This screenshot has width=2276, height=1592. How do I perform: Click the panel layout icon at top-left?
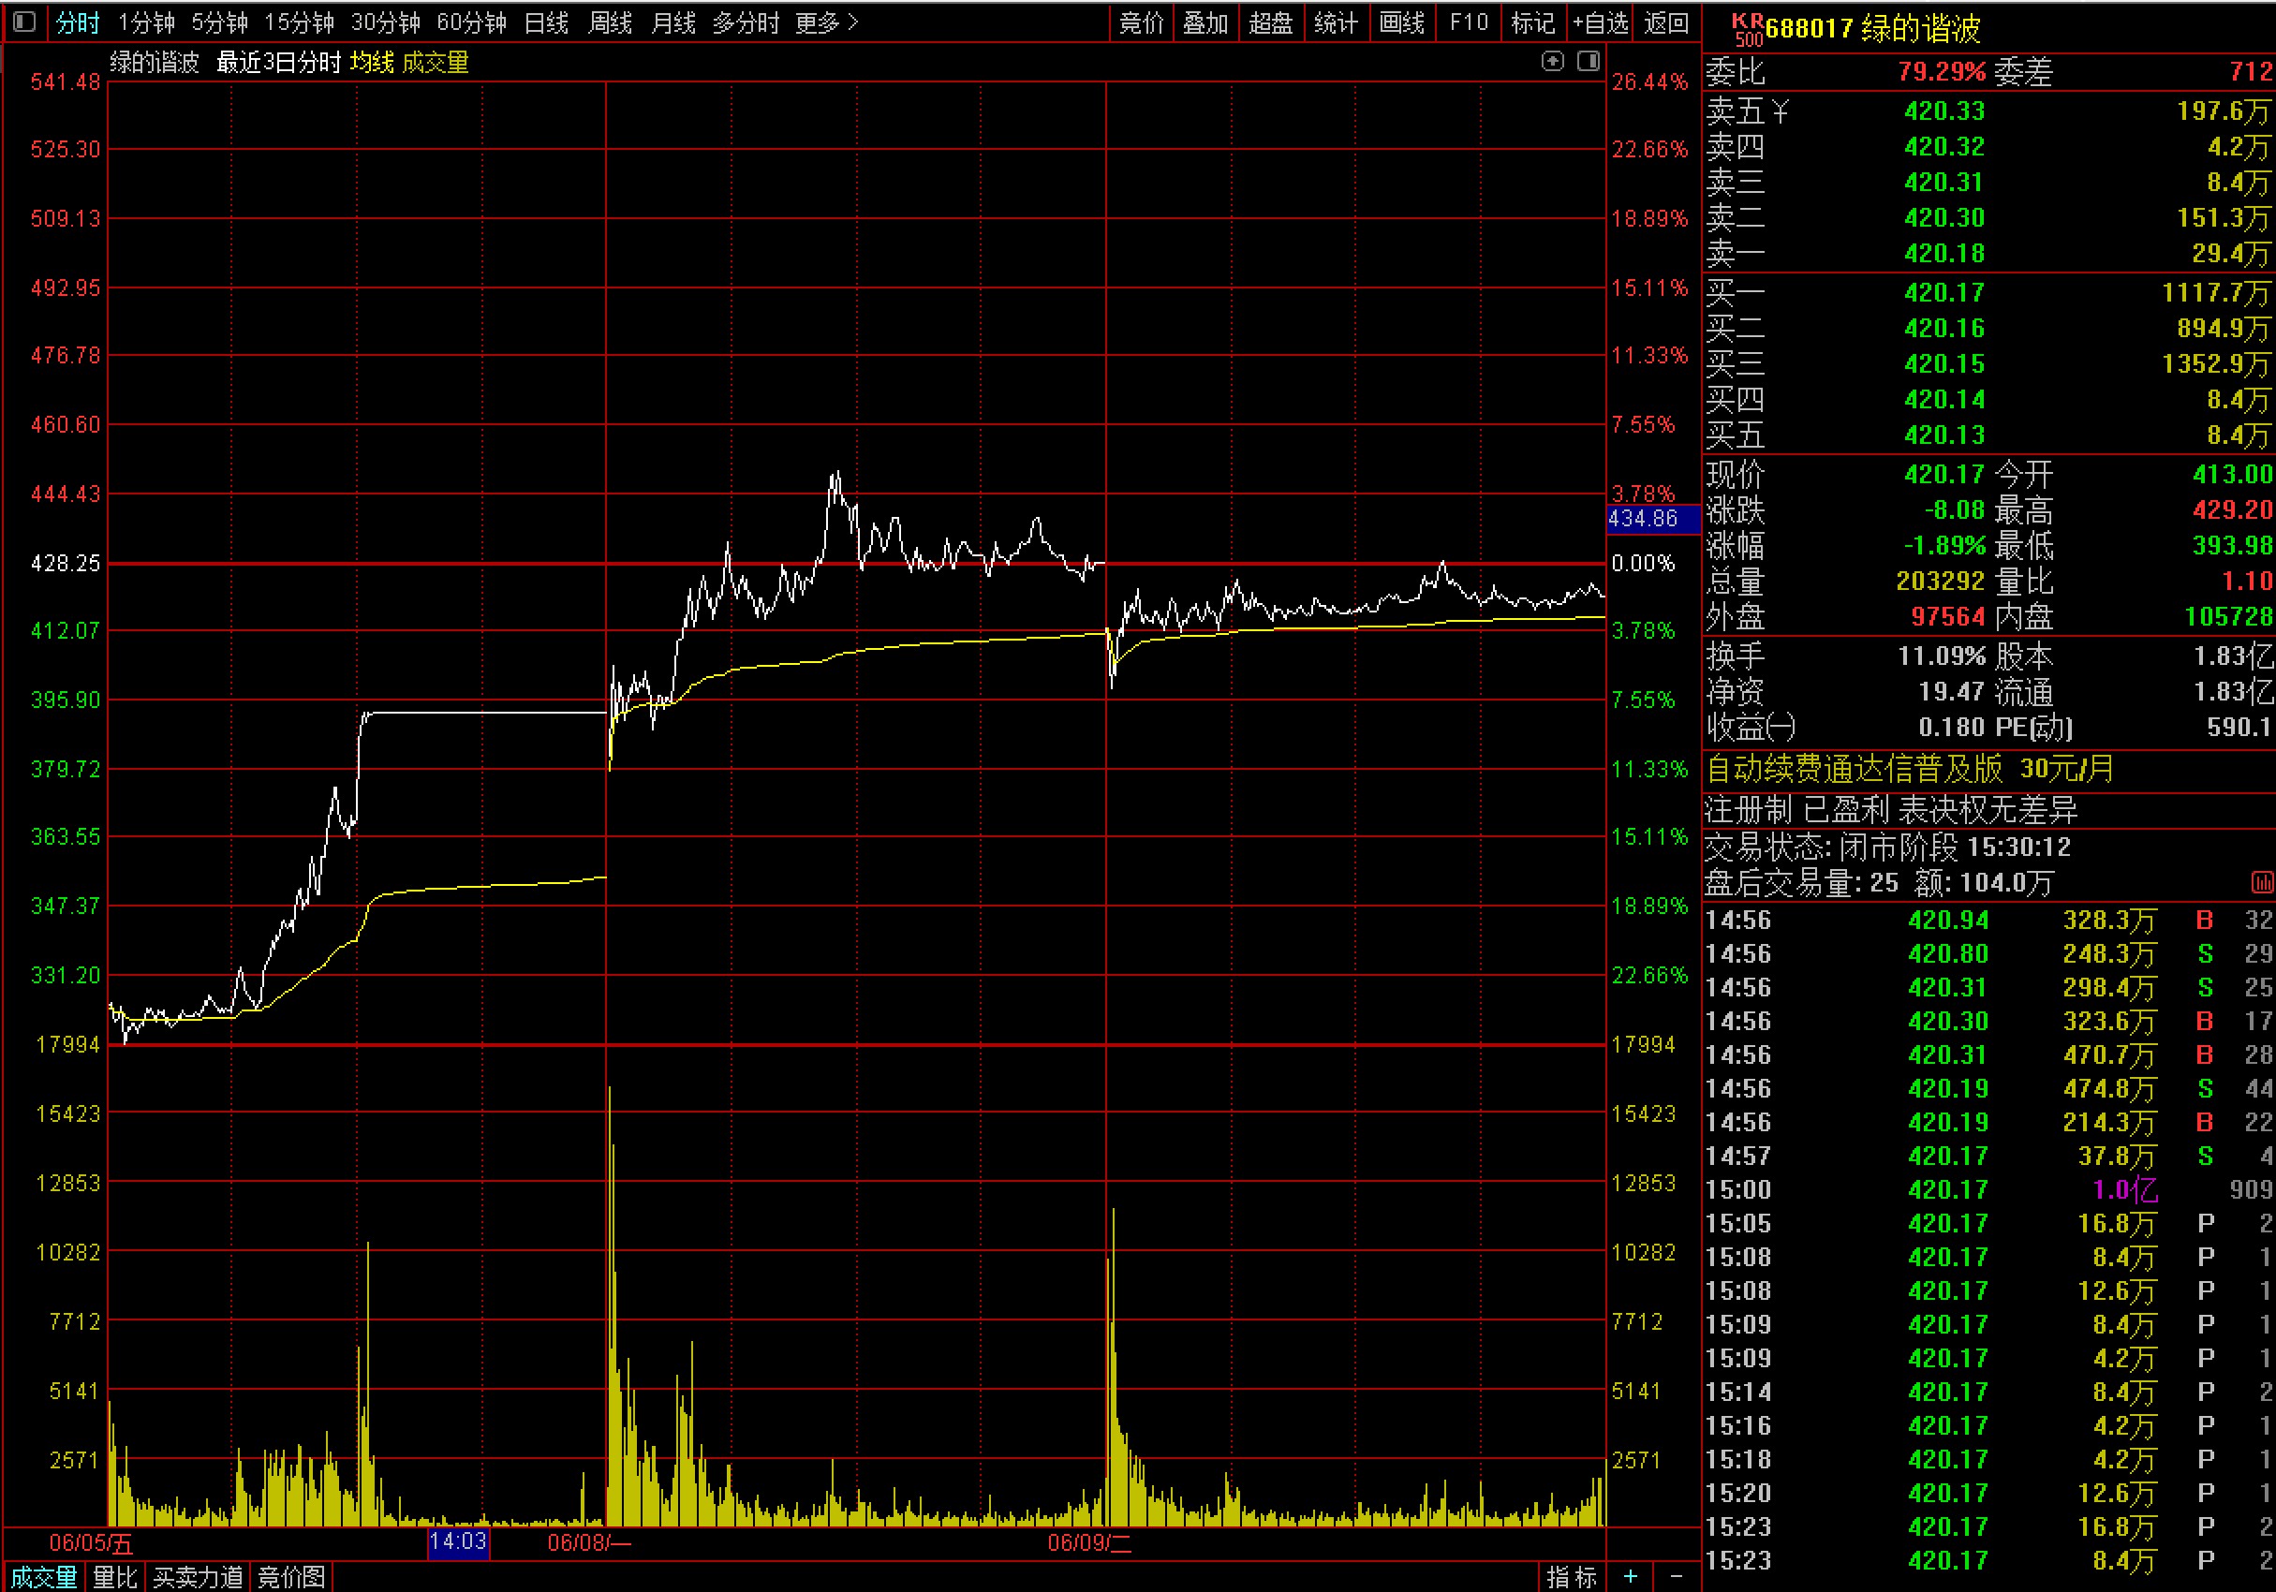[x=24, y=22]
